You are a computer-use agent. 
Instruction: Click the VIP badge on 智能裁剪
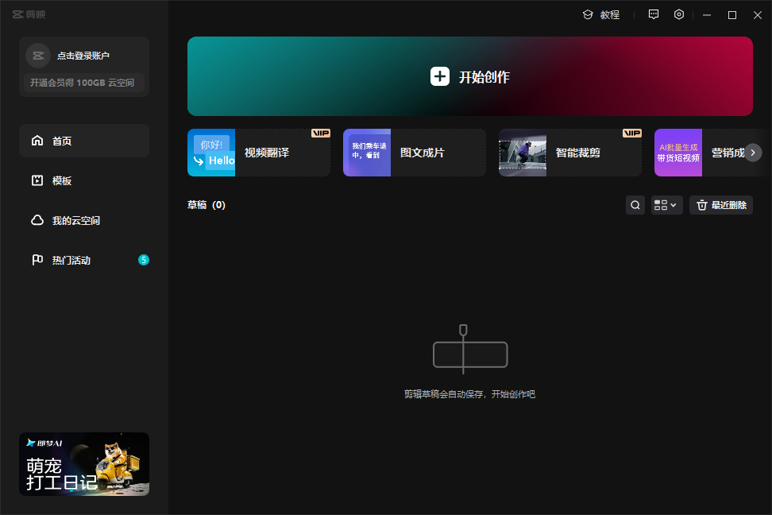click(631, 133)
